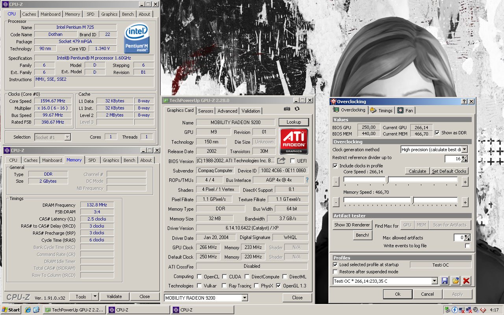Click the GPU-Z title bar icon
This screenshot has width=504, height=315.
point(166,101)
